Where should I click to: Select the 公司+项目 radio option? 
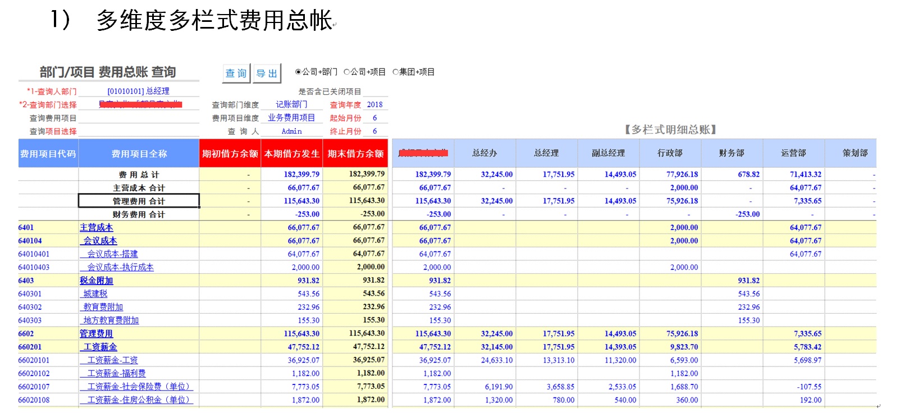(x=347, y=72)
